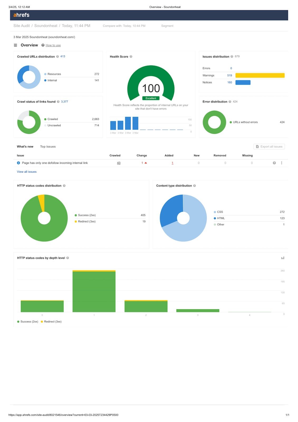Screen dimensions: 298x422
Task: Click help icon next to Health Score
Action: [x=131, y=57]
